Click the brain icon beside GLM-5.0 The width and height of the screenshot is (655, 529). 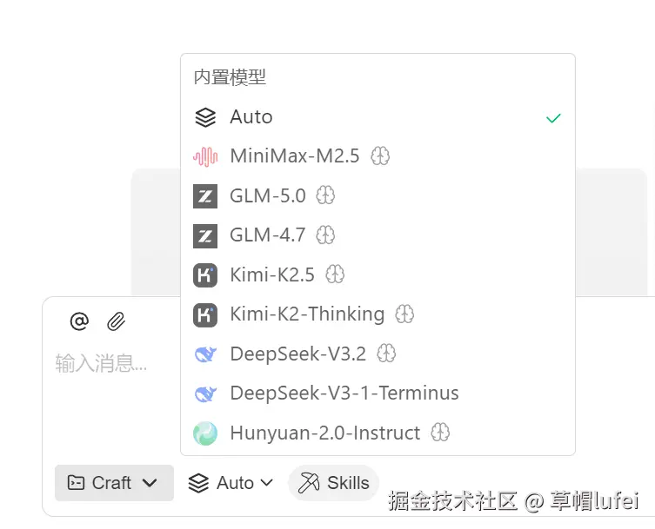tap(325, 195)
